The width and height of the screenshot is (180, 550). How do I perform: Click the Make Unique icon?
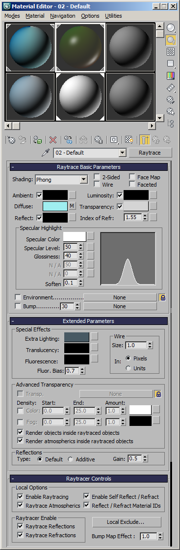(83, 140)
